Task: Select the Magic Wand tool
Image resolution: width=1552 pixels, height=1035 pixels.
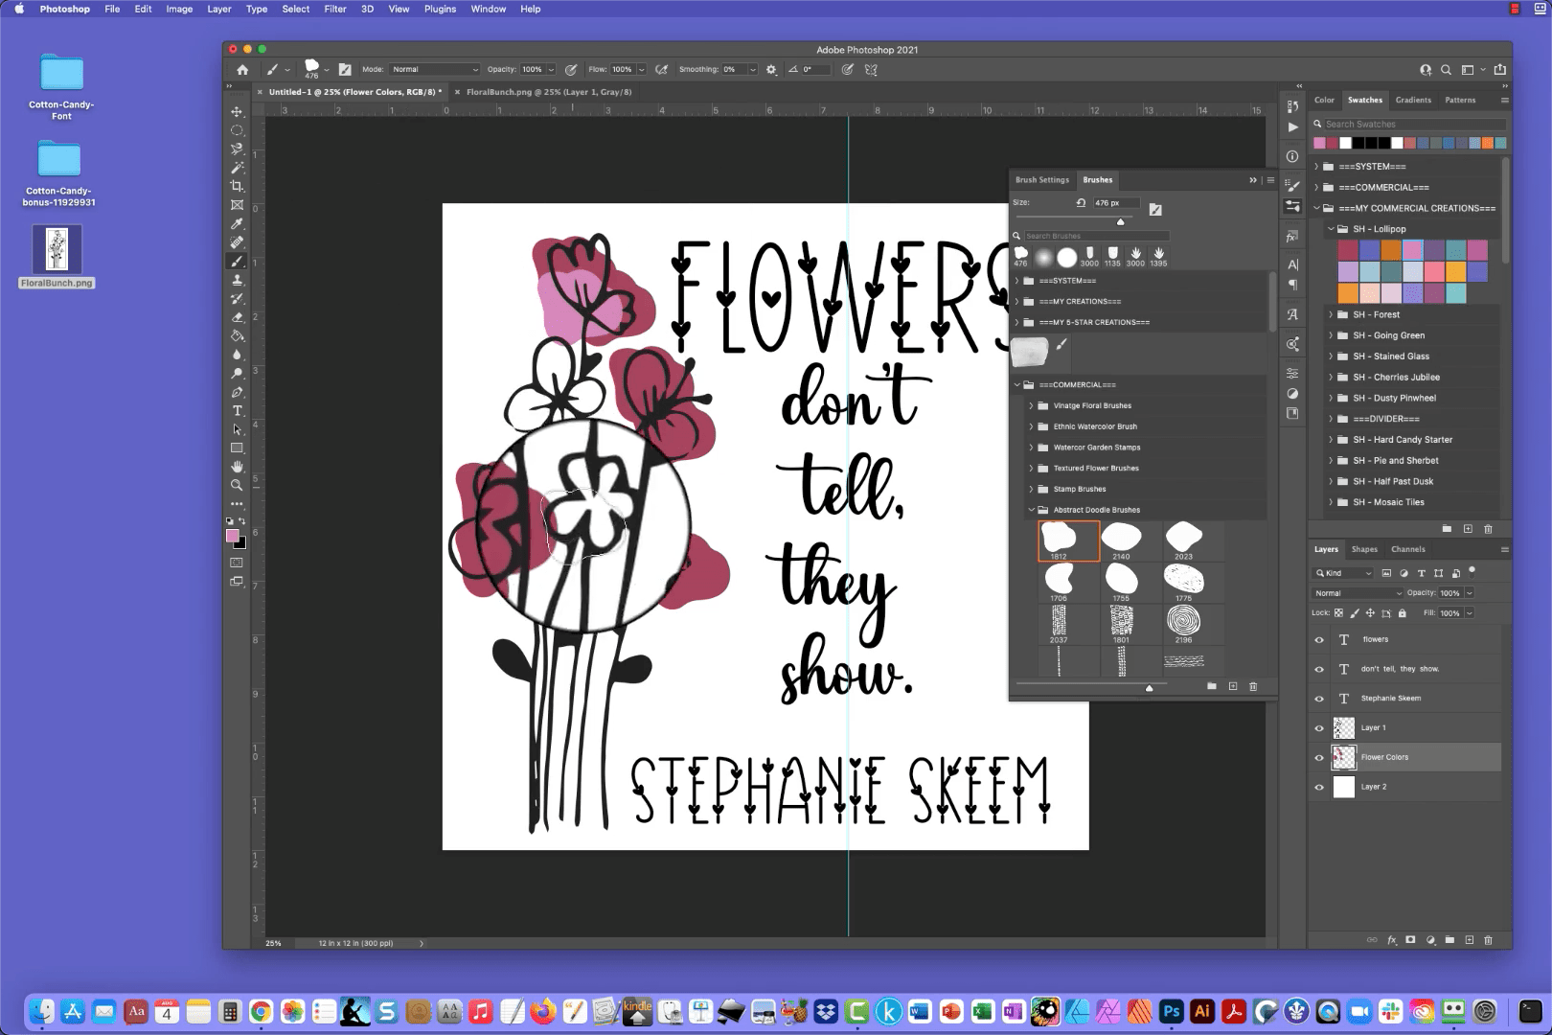Action: point(237,168)
